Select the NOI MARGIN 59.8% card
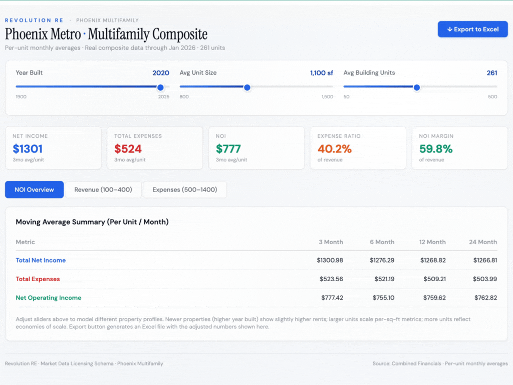513x385 pixels. (x=459, y=148)
